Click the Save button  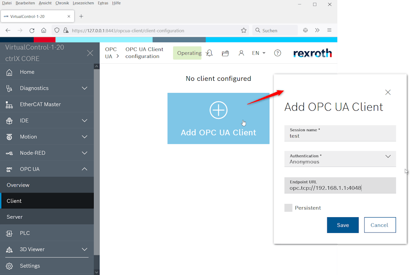tap(342, 225)
